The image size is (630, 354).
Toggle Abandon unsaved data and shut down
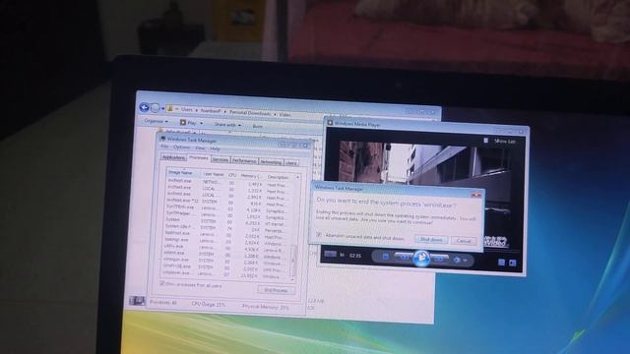pyautogui.click(x=319, y=234)
